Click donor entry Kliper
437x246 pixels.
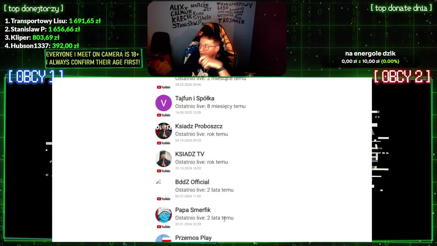pyautogui.click(x=32, y=38)
